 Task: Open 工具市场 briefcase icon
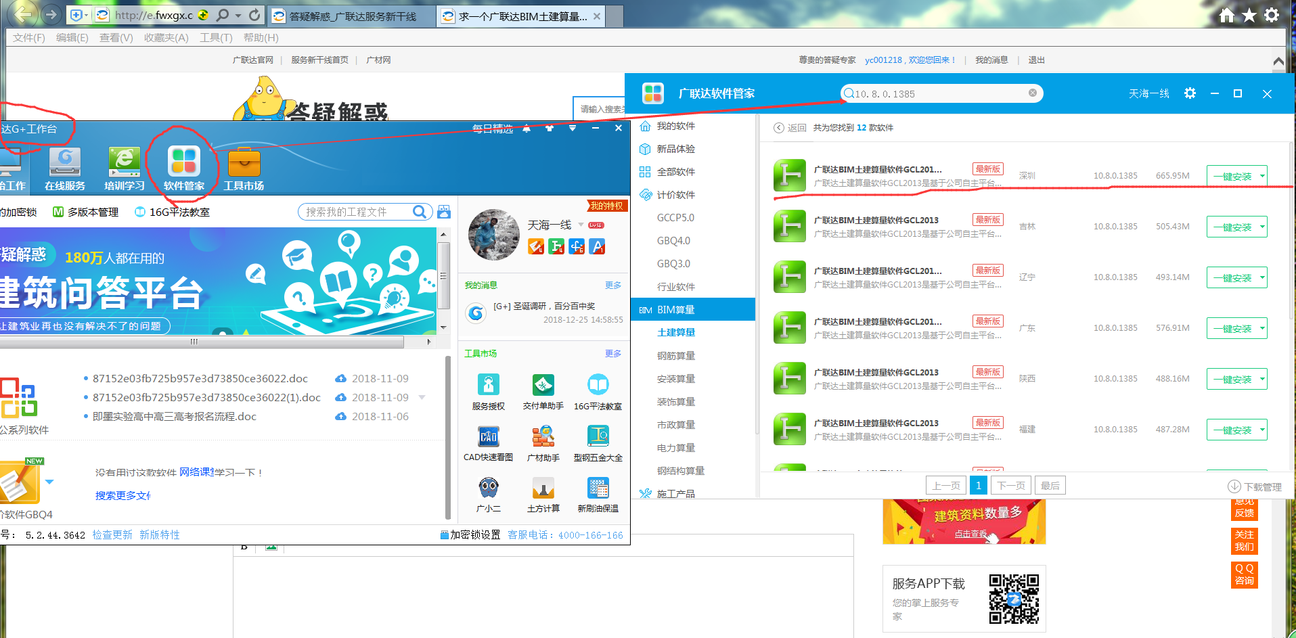coord(244,169)
